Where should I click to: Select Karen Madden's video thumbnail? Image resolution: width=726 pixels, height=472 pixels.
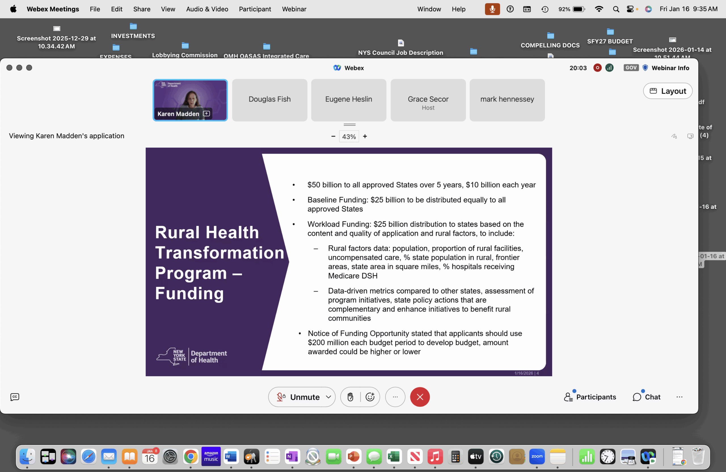190,100
